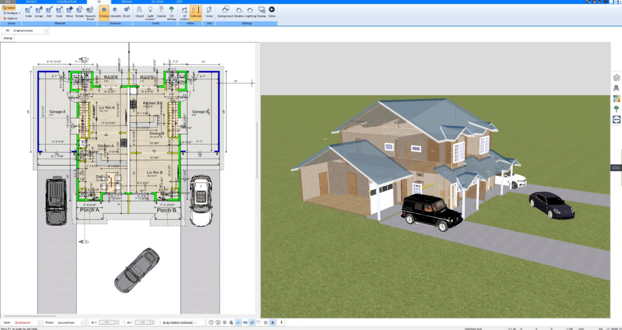Image resolution: width=622 pixels, height=330 pixels.
Task: Insert a 3D Object
Action: click(139, 12)
